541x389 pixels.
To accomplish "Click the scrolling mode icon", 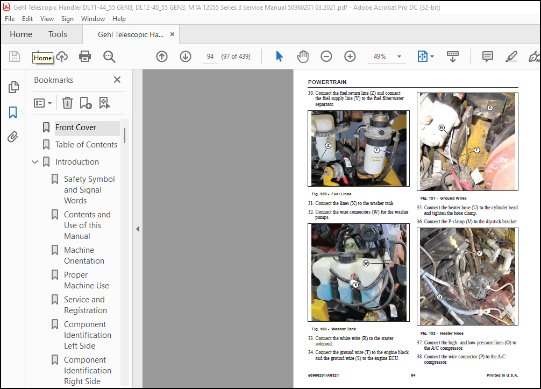I will click(453, 56).
